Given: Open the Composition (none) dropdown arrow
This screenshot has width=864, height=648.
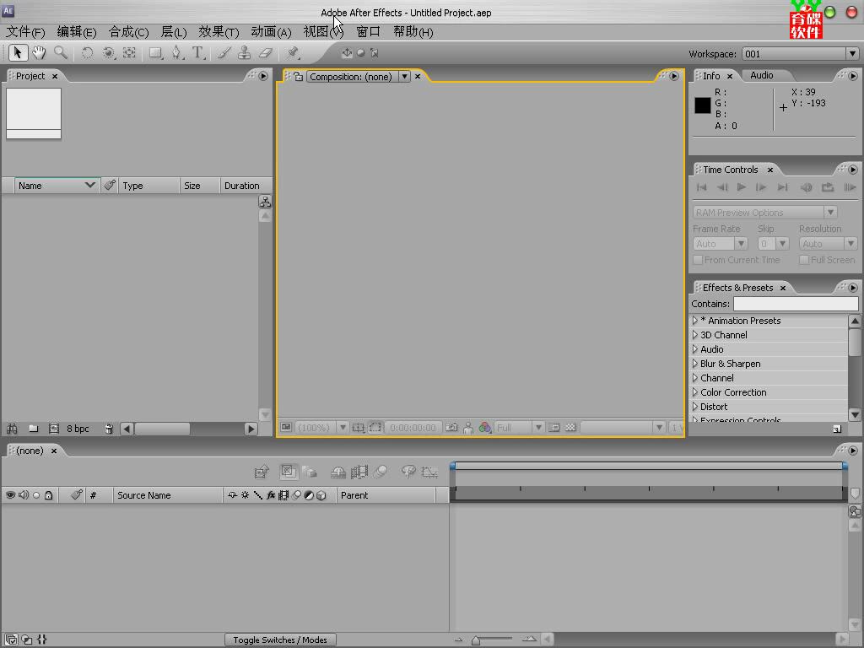Looking at the screenshot, I should (x=404, y=77).
